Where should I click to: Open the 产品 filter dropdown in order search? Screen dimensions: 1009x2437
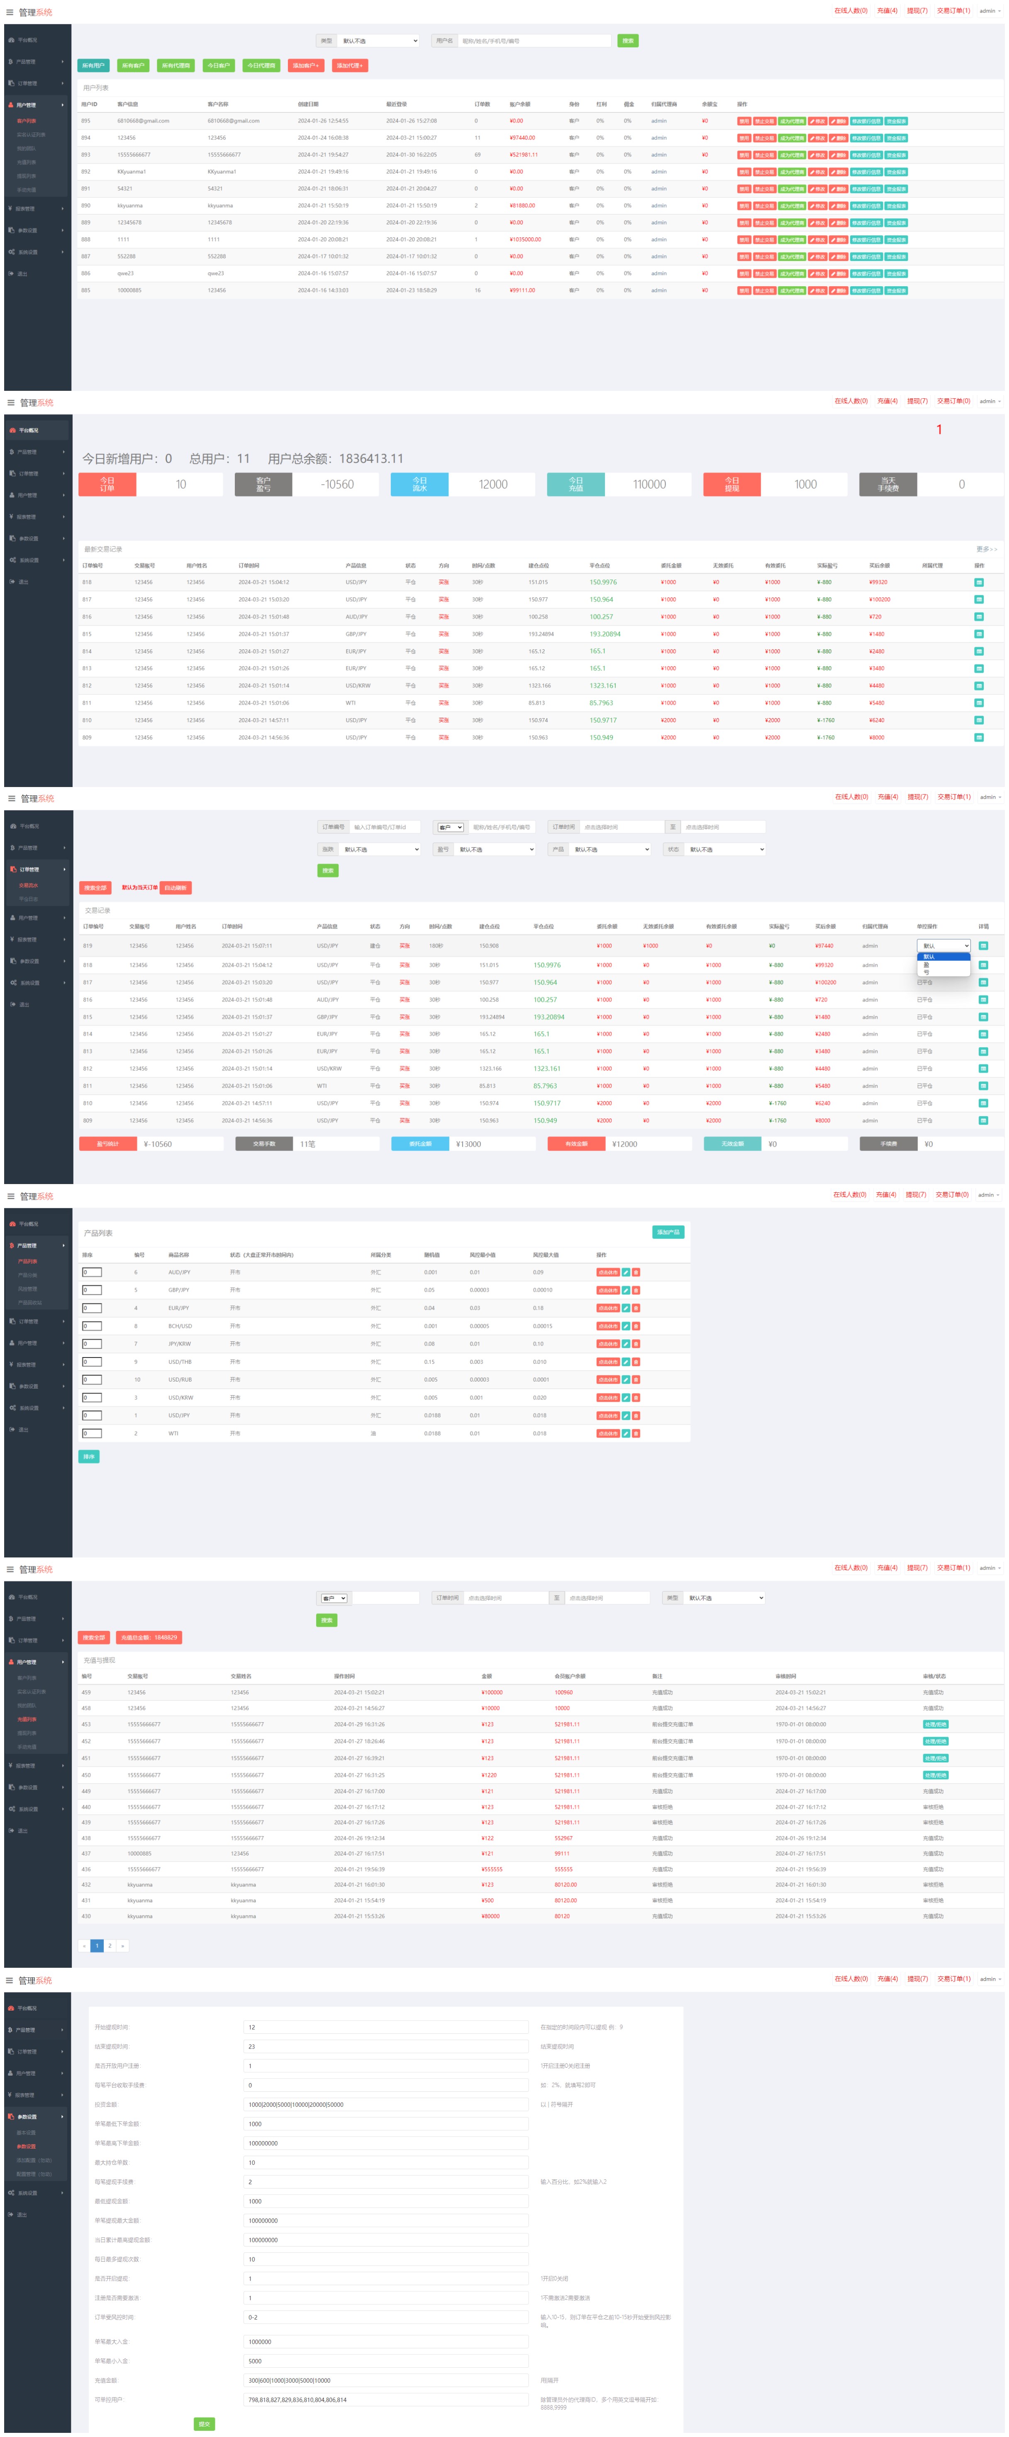pyautogui.click(x=611, y=850)
